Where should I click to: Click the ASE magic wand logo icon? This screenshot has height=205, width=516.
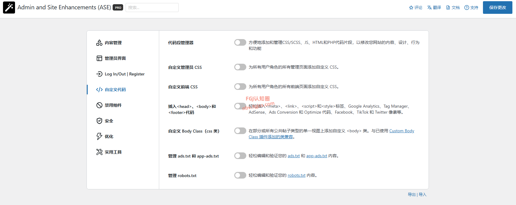9,8
